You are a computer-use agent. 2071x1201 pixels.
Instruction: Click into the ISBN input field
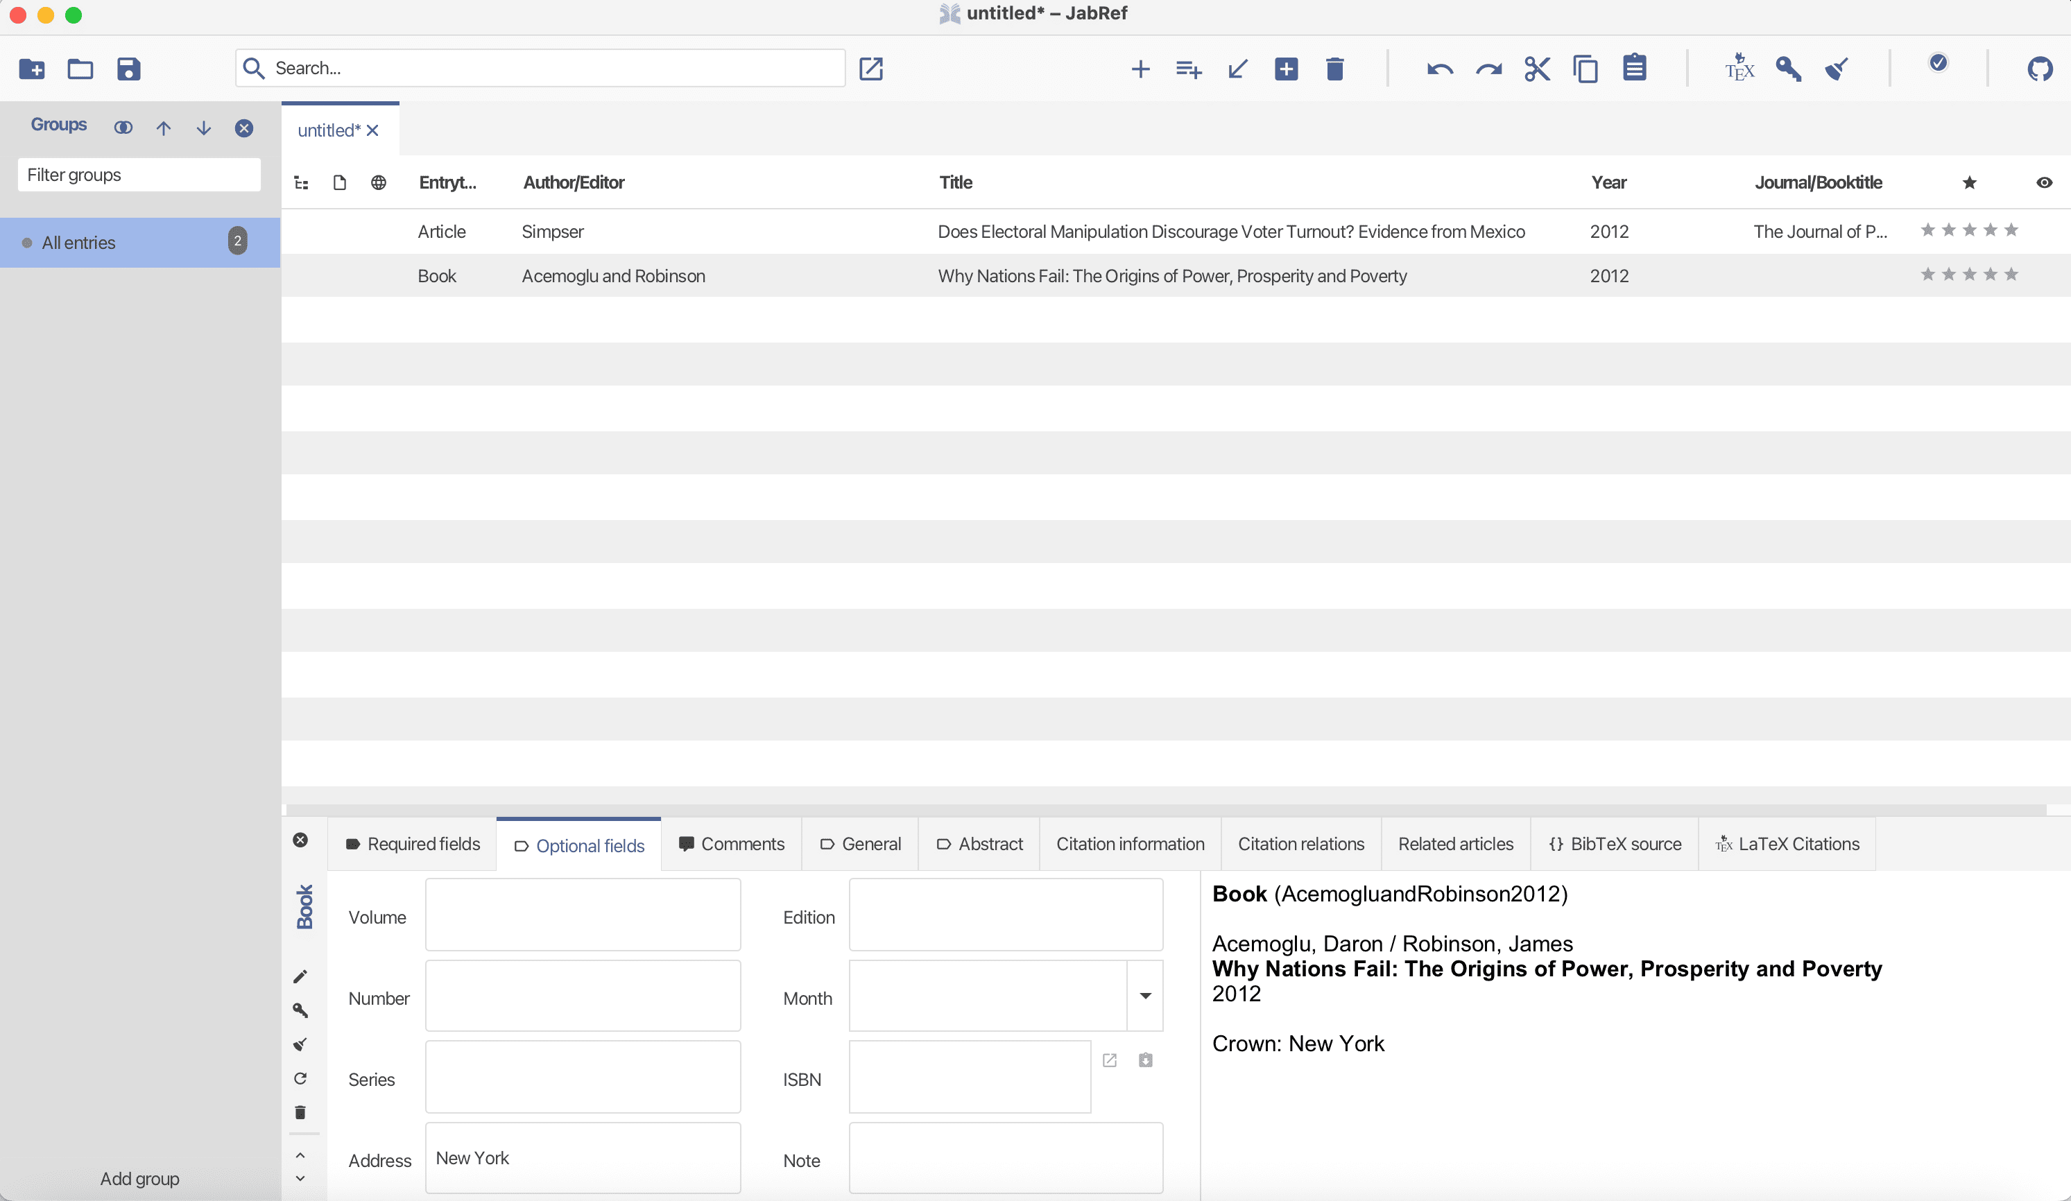coord(969,1078)
